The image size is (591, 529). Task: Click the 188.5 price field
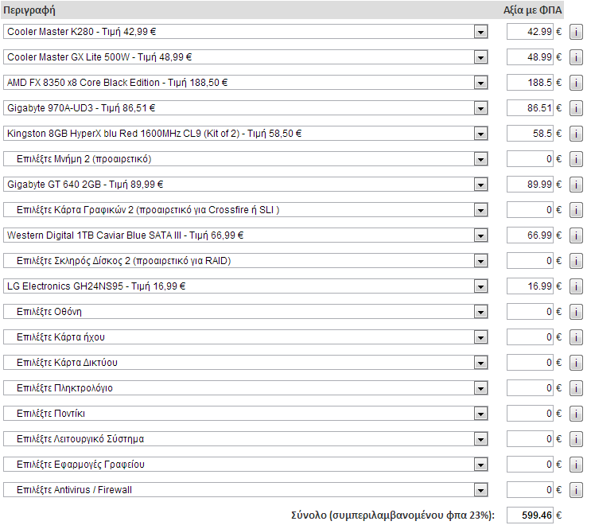(x=530, y=83)
